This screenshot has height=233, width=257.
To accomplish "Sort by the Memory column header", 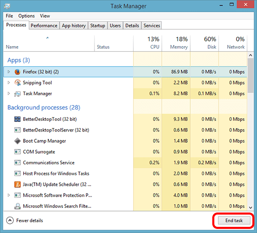I will [176, 43].
